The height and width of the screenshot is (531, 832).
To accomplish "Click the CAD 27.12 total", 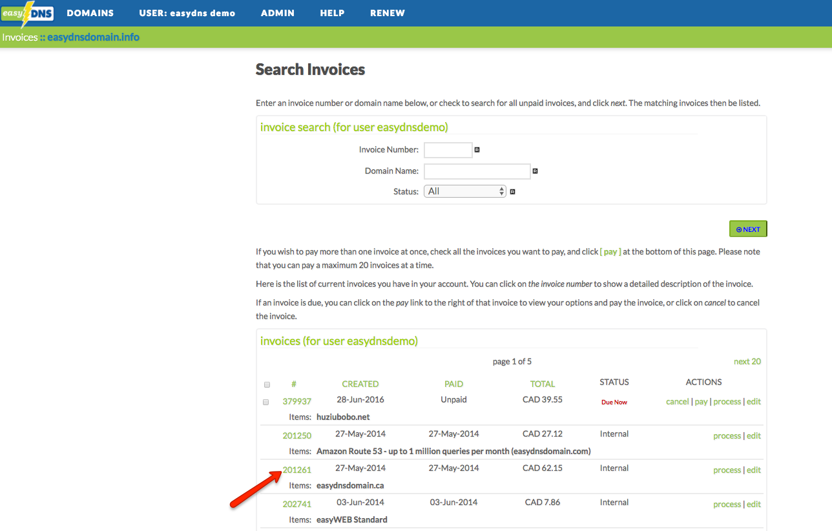I will (543, 433).
